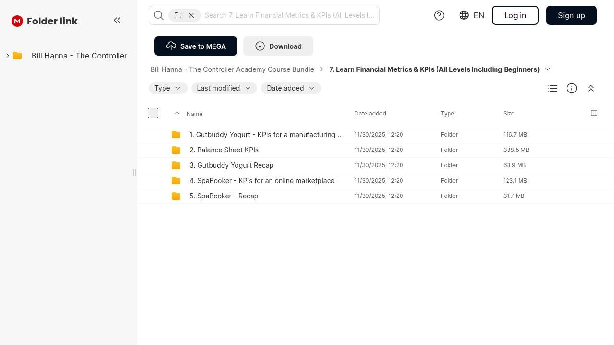
Task: Click the double chevron collapse icon
Action: 591,88
